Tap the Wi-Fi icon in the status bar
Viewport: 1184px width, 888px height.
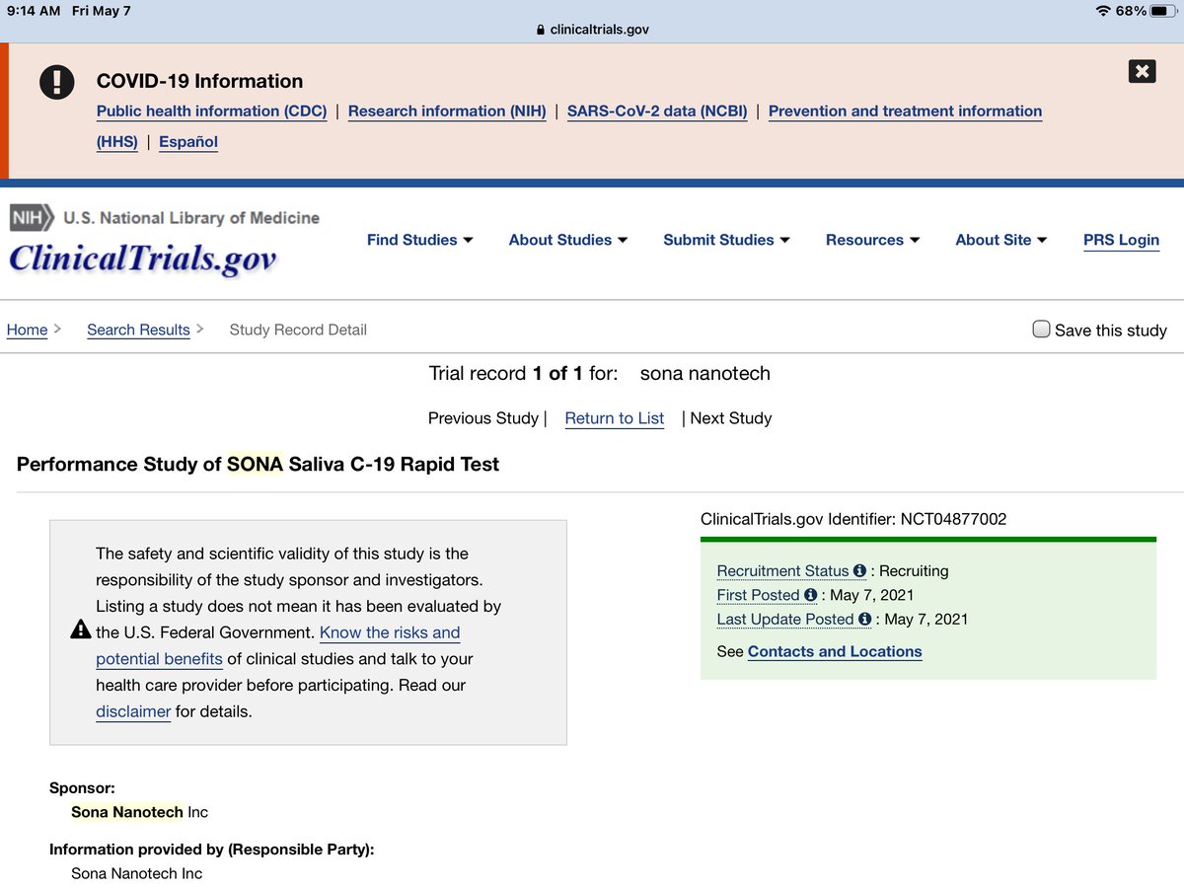tap(1106, 11)
